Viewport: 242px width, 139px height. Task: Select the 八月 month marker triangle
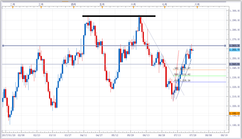197,8
